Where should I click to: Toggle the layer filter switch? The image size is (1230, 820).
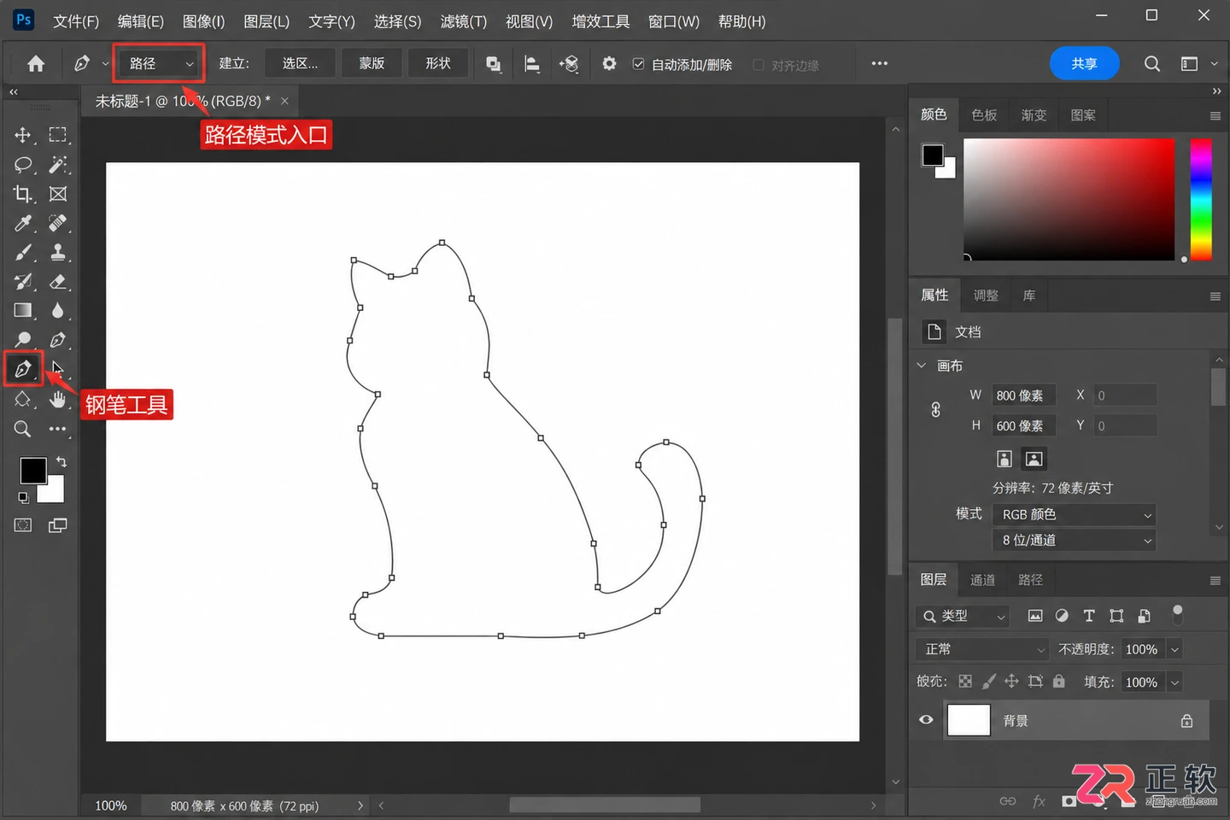click(x=1178, y=614)
